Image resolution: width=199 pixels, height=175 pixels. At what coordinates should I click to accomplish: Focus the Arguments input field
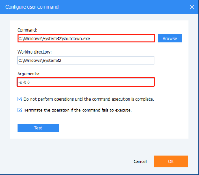tap(85, 82)
